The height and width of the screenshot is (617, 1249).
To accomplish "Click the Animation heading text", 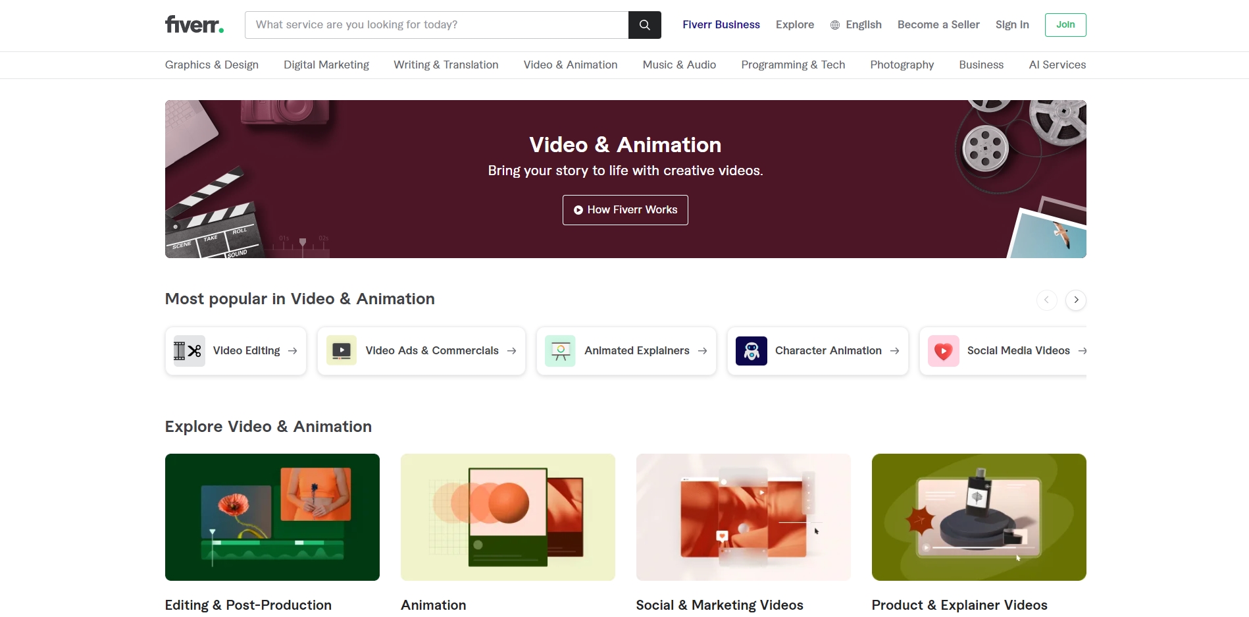I will 434,605.
